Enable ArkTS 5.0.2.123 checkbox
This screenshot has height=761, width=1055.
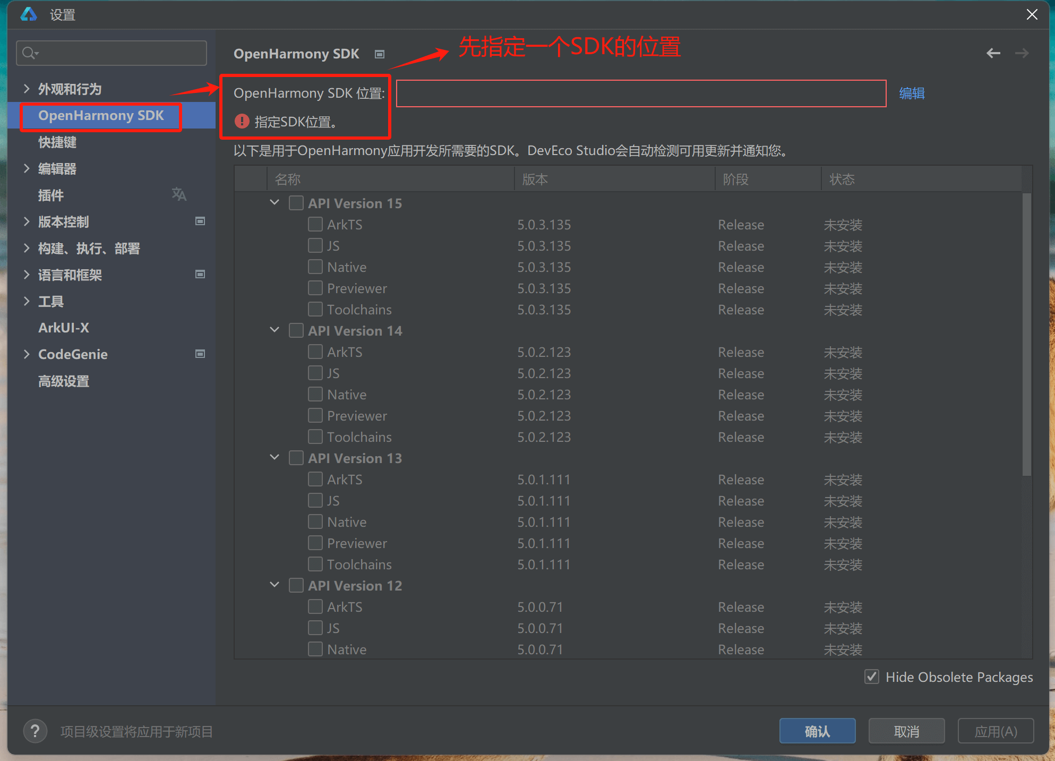pos(315,352)
